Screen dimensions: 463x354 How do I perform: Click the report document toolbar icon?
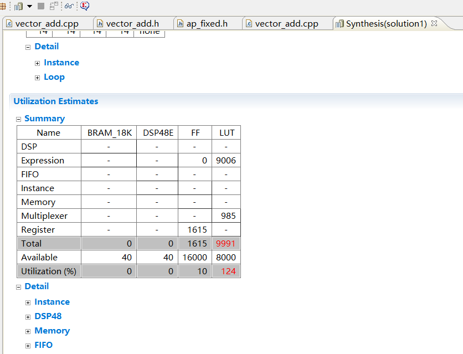coord(19,6)
